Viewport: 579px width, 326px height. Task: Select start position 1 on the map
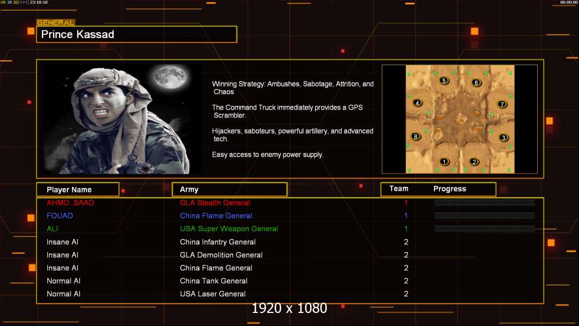(444, 161)
